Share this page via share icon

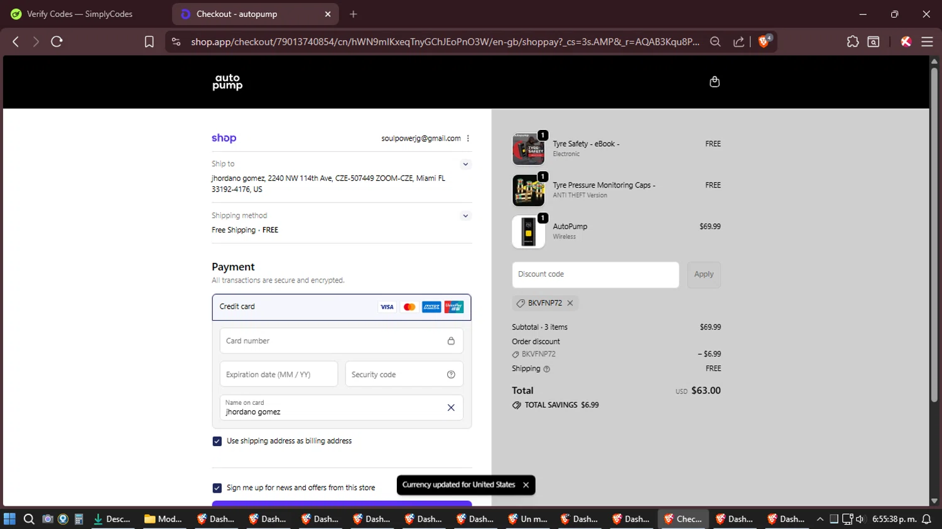tap(739, 41)
